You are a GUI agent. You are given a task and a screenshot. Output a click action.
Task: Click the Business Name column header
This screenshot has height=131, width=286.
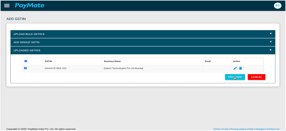112,61
